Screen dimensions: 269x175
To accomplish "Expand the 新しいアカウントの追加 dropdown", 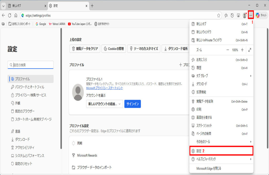I will (105, 104).
